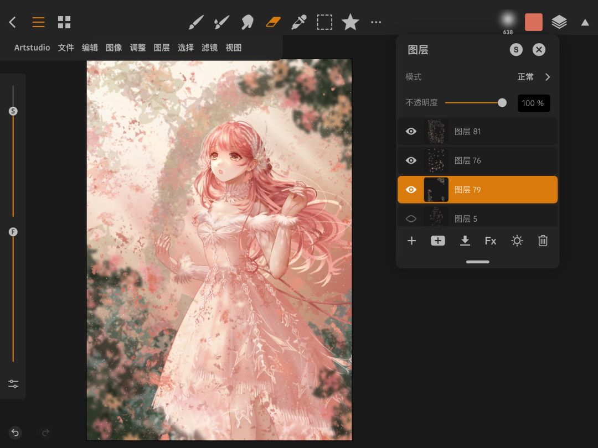Delete layer with trash icon
The height and width of the screenshot is (448, 598).
pyautogui.click(x=543, y=241)
